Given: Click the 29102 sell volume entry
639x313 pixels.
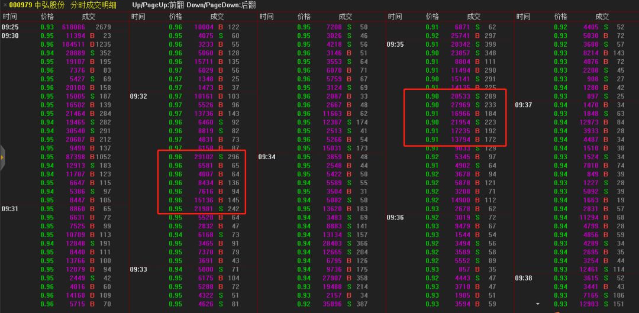Looking at the screenshot, I should pyautogui.click(x=204, y=157).
